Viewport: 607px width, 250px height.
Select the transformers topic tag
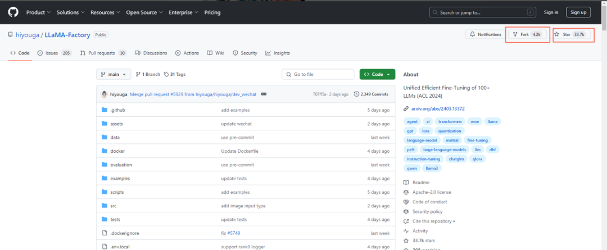click(x=450, y=121)
